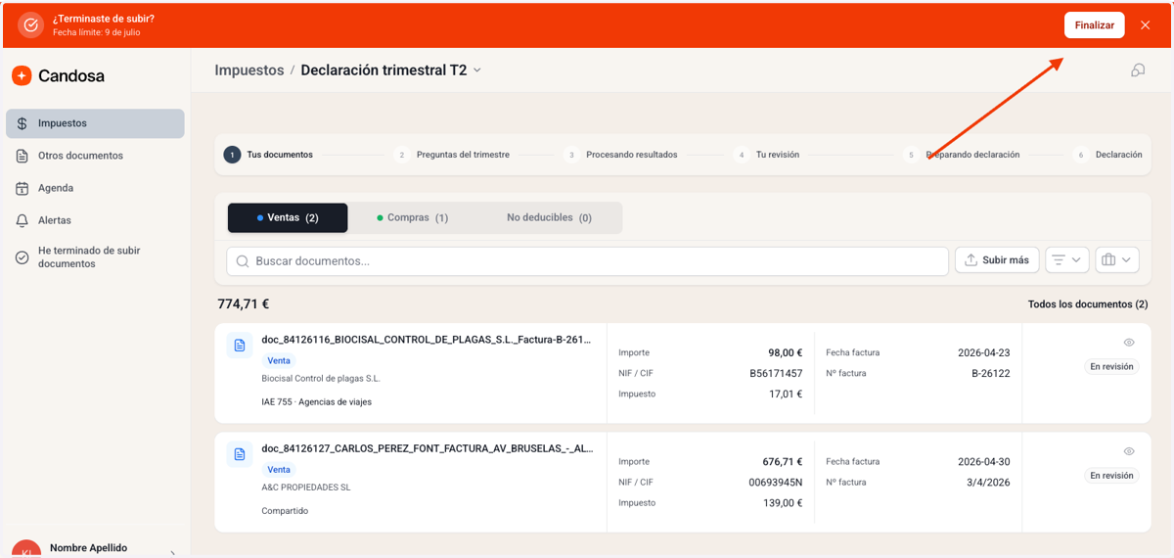This screenshot has height=558, width=1174.
Task: Click the calendar icon beside Agenda
Action: click(23, 188)
